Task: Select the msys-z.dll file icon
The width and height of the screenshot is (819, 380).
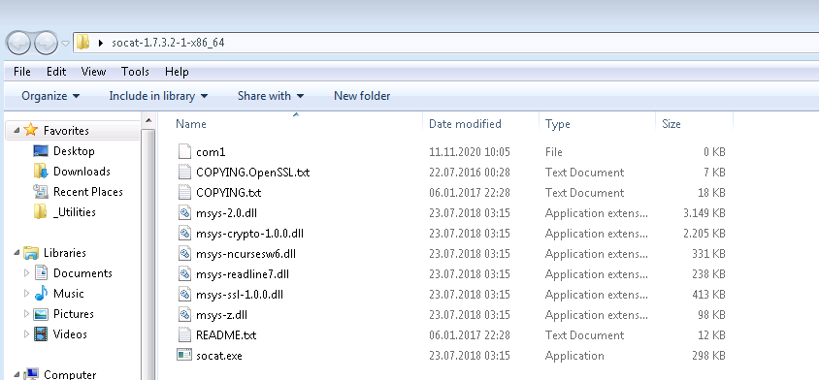Action: pos(185,315)
